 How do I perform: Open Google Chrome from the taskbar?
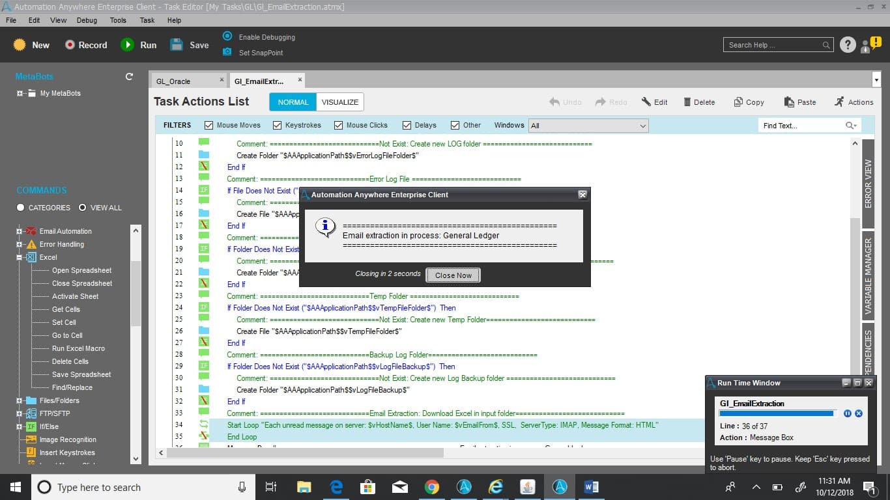coord(431,487)
